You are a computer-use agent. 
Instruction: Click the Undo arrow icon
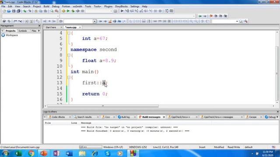[25, 11]
